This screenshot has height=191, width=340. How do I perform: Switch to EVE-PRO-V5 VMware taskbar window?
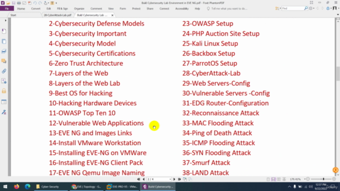[122, 186]
